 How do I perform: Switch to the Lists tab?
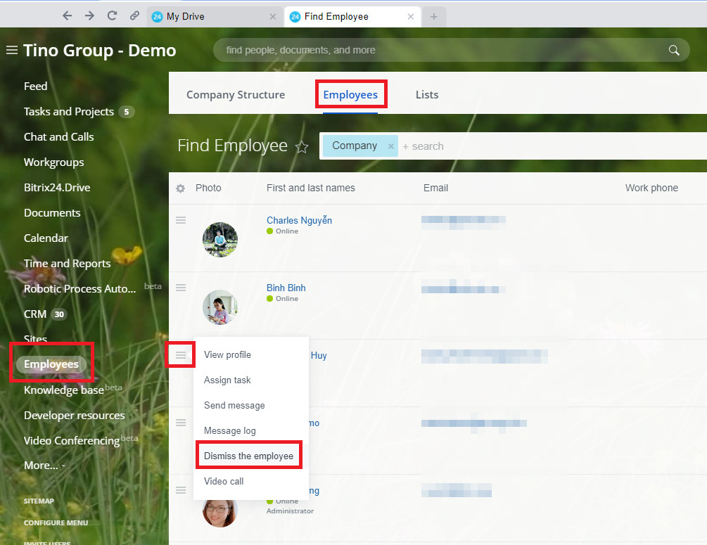click(x=427, y=95)
